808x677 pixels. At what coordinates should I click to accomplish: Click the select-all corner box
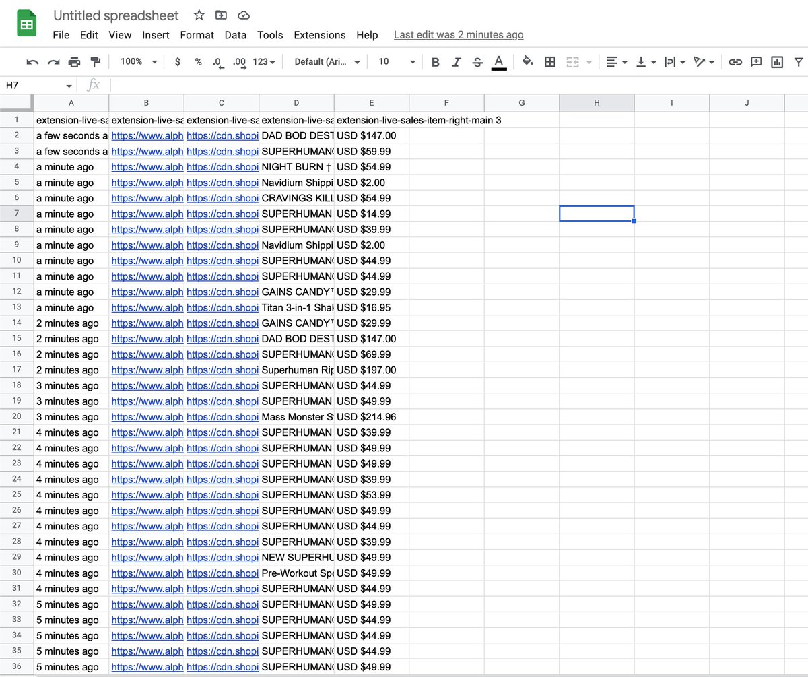(x=16, y=102)
